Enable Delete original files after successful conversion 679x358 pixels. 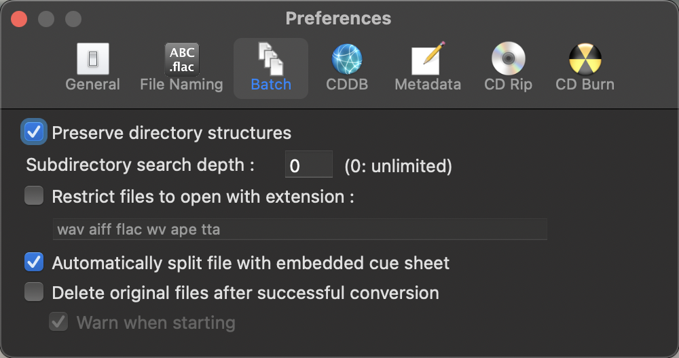(x=34, y=292)
